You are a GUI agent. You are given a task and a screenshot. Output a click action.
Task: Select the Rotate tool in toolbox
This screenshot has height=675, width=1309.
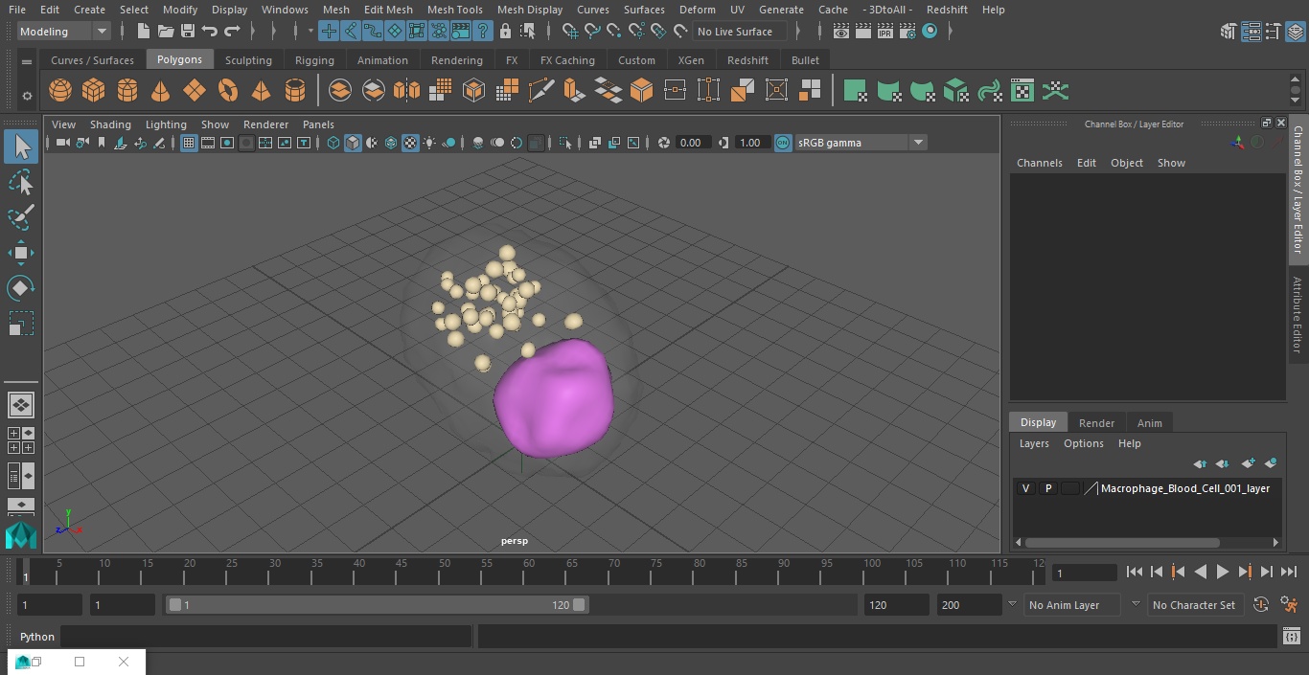coord(21,288)
